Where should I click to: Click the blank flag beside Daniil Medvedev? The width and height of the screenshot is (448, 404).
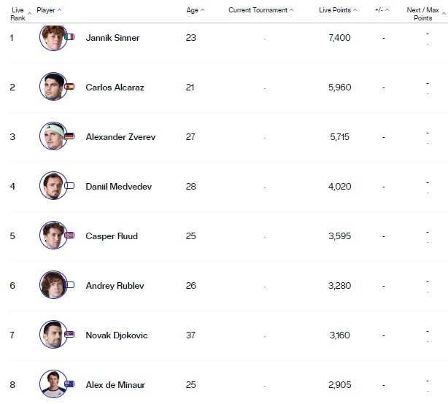(x=69, y=186)
